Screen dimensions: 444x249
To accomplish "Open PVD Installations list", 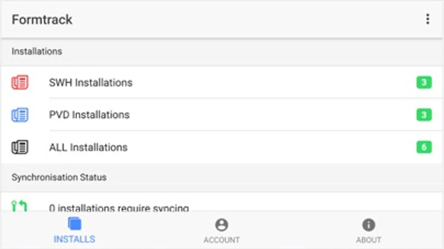I will coord(89,115).
